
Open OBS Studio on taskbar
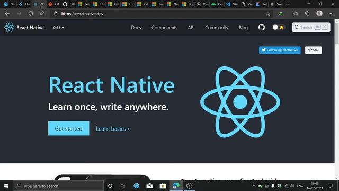[x=190, y=186]
